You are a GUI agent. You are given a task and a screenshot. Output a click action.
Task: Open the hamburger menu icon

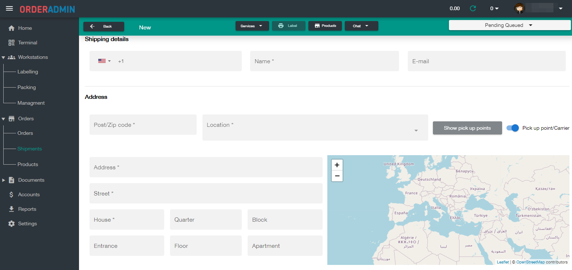pos(9,8)
